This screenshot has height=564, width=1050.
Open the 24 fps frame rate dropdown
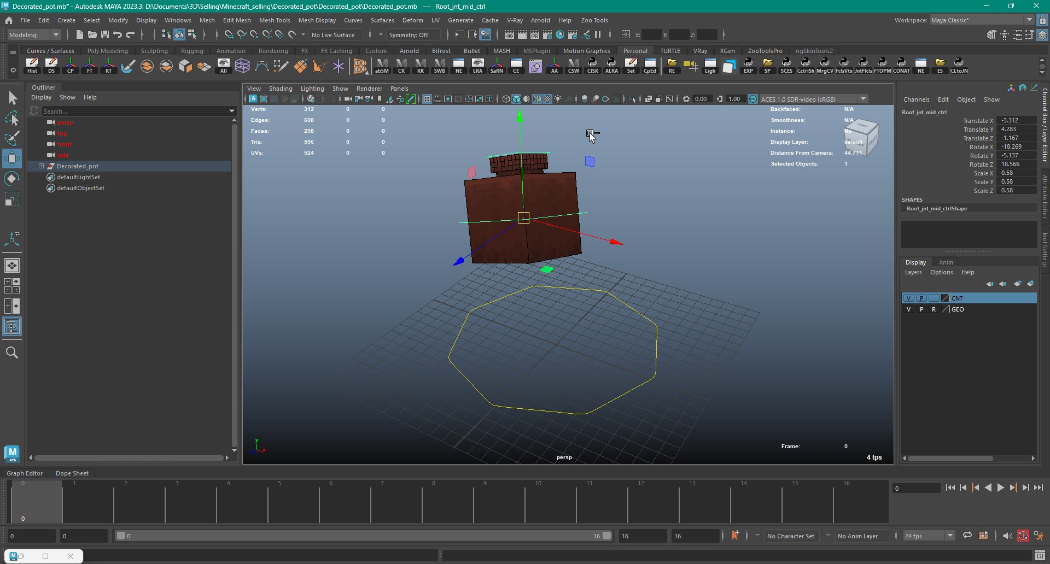(928, 536)
